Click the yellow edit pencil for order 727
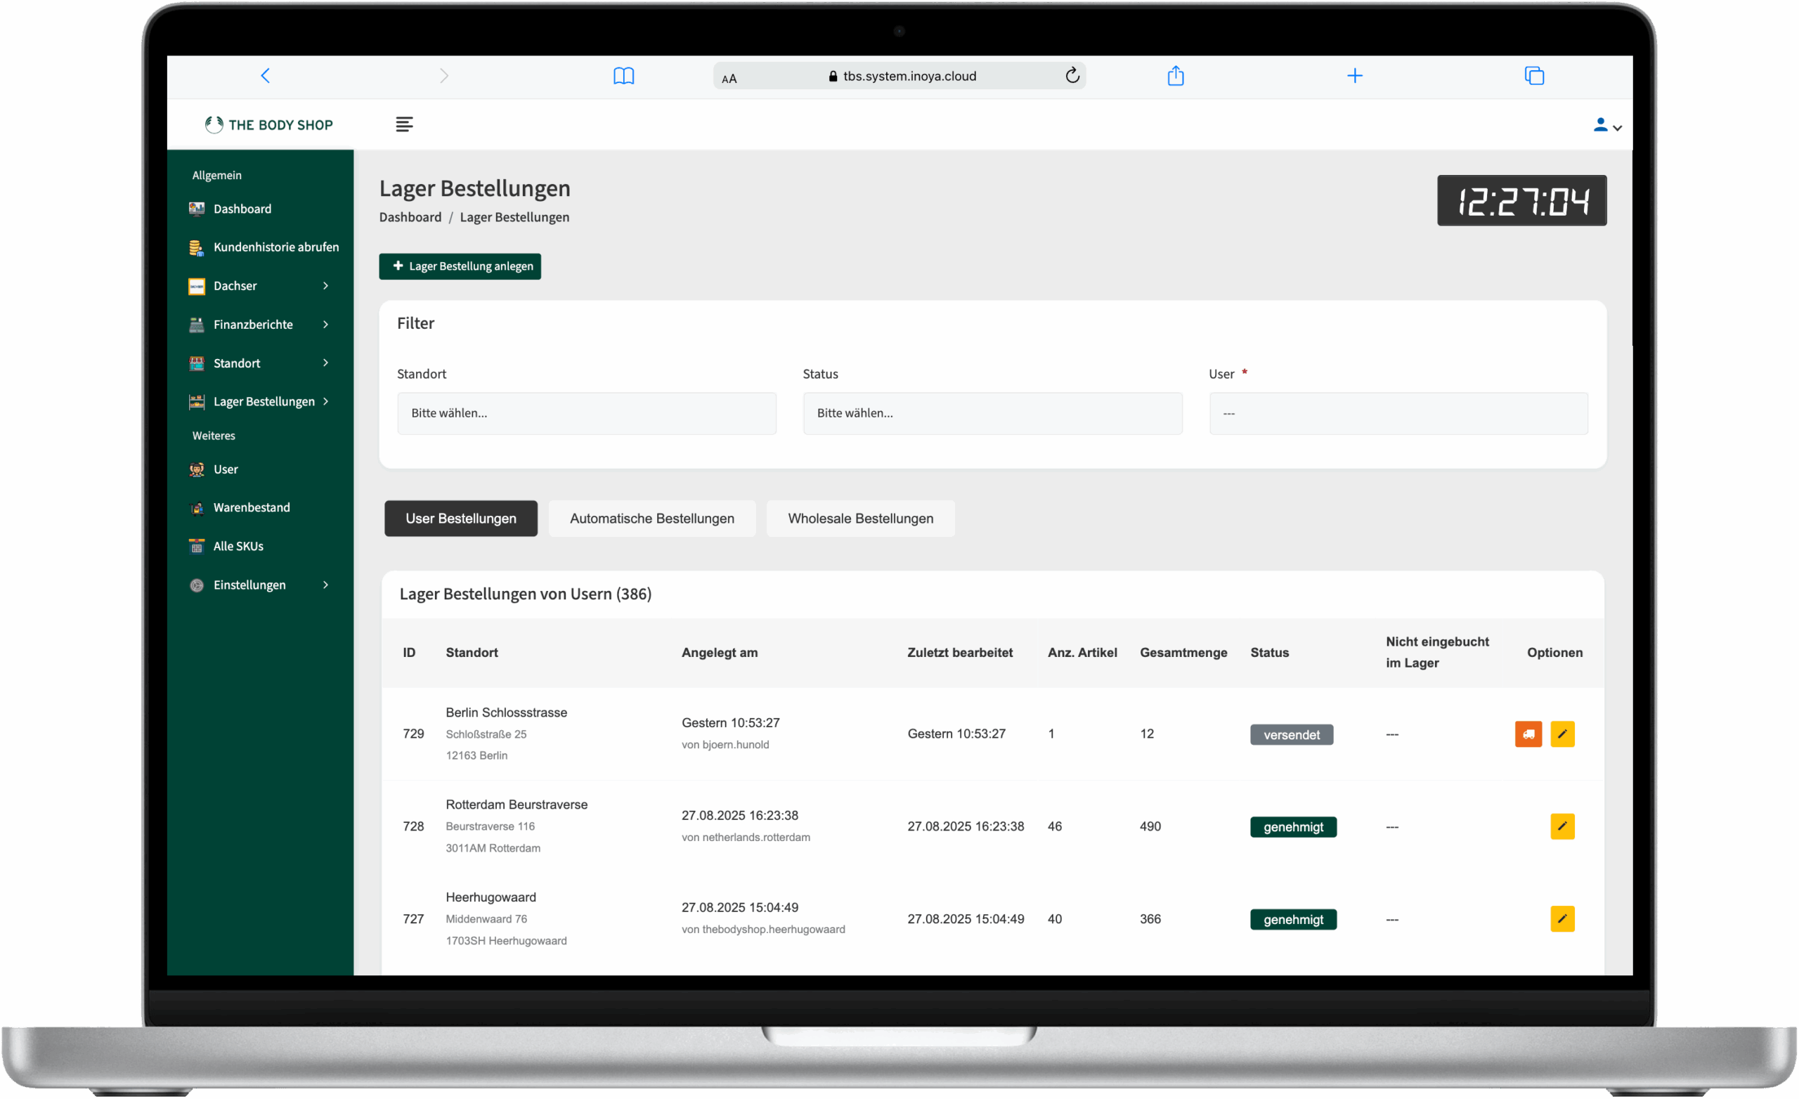1799x1099 pixels. 1561,918
